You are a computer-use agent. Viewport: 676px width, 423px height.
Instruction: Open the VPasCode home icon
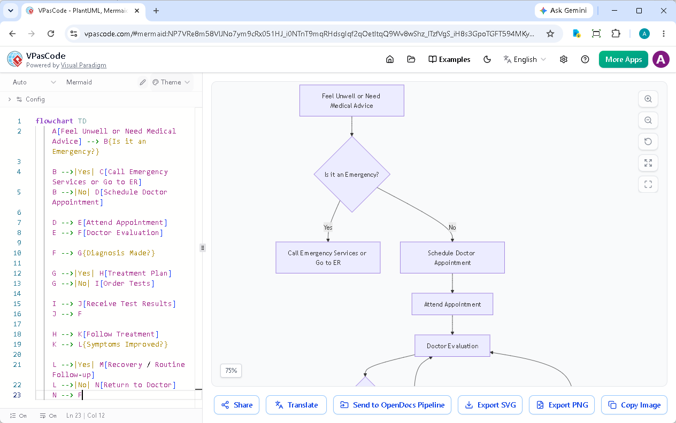pos(390,59)
